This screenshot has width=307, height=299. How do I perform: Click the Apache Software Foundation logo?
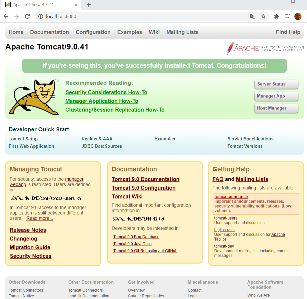[x=265, y=48]
